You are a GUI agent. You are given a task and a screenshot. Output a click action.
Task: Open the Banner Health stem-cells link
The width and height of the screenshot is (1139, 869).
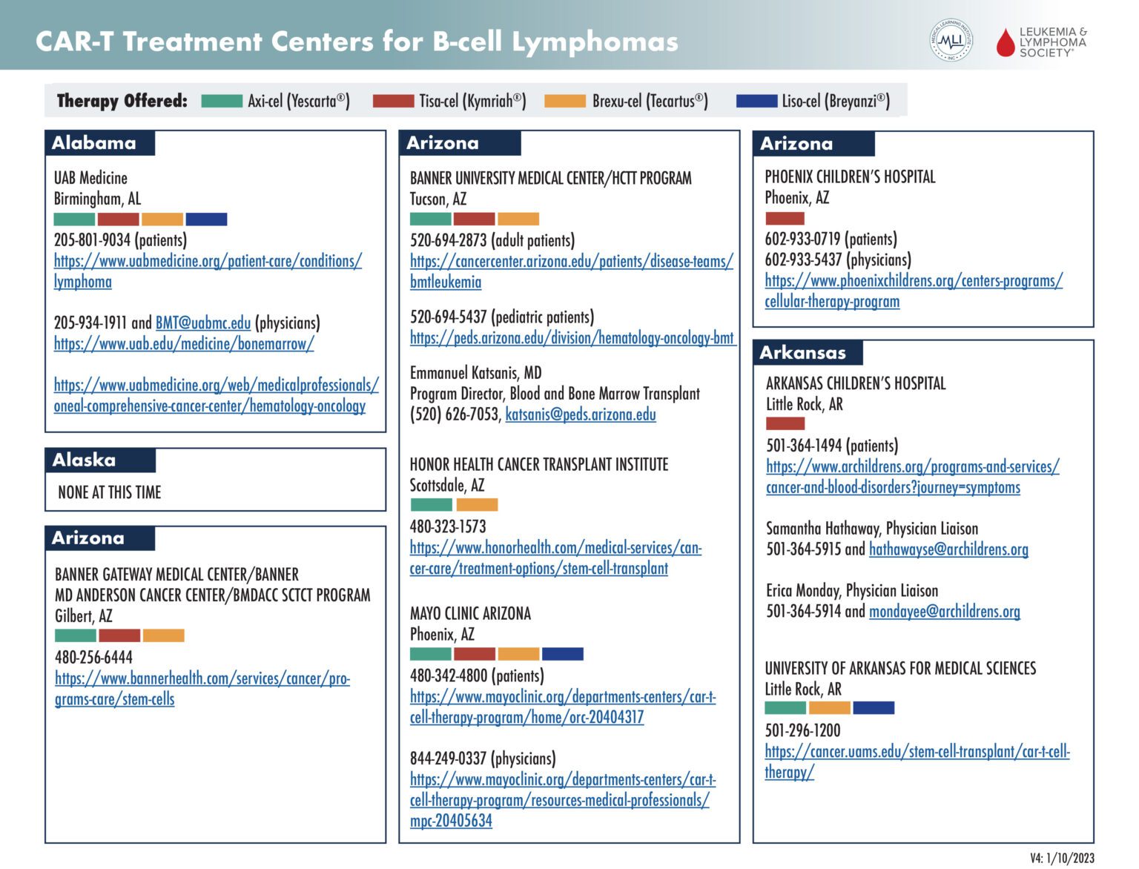202,689
